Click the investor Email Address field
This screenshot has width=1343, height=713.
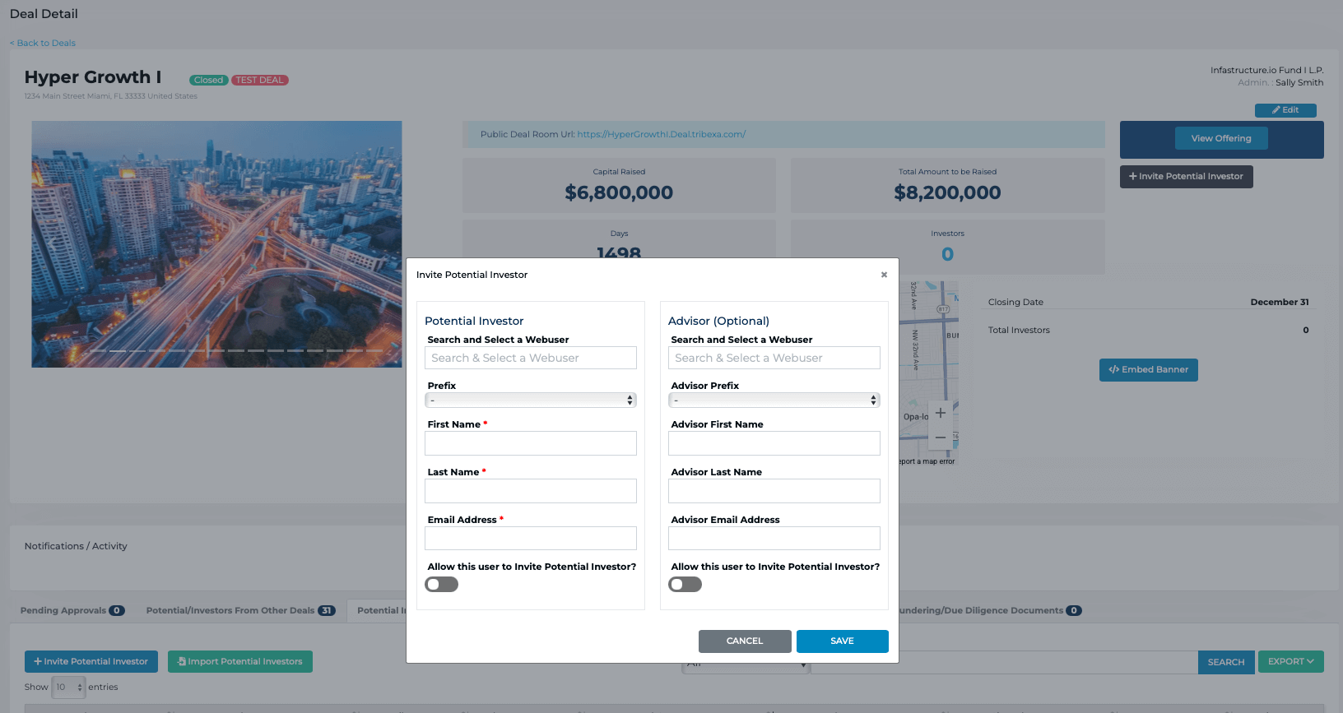point(531,539)
